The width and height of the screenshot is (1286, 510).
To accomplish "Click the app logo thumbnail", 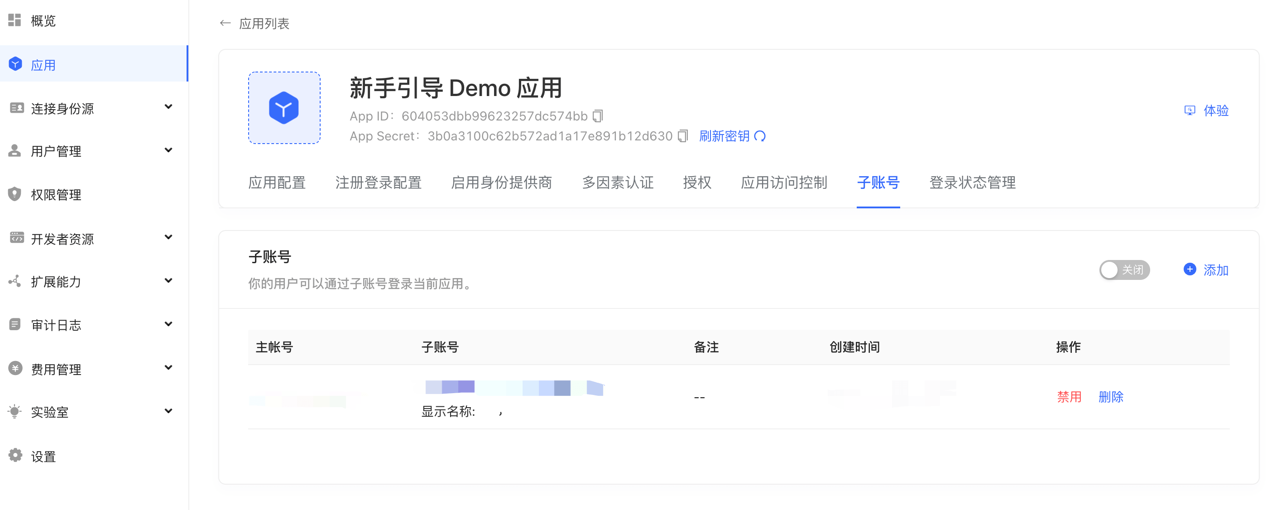I will [x=284, y=108].
